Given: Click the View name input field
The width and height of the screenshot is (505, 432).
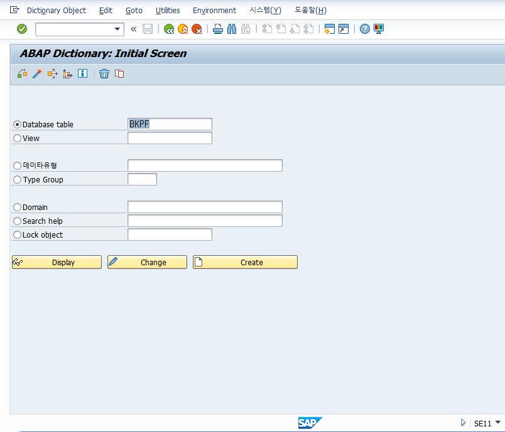Looking at the screenshot, I should coord(170,138).
